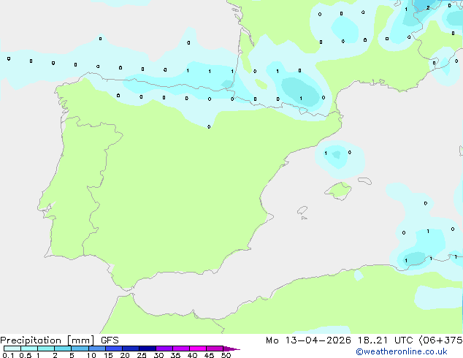The height and width of the screenshot is (358, 463).
Task: Click the '5' legend scale label
Action: (x=72, y=355)
